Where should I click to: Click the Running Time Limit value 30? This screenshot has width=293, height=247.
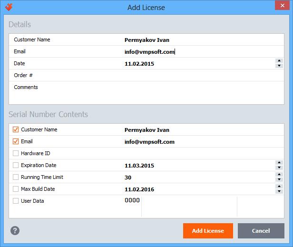[128, 178]
